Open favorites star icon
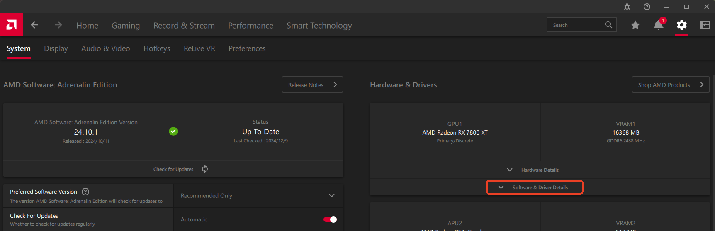The width and height of the screenshot is (715, 231). tap(635, 25)
